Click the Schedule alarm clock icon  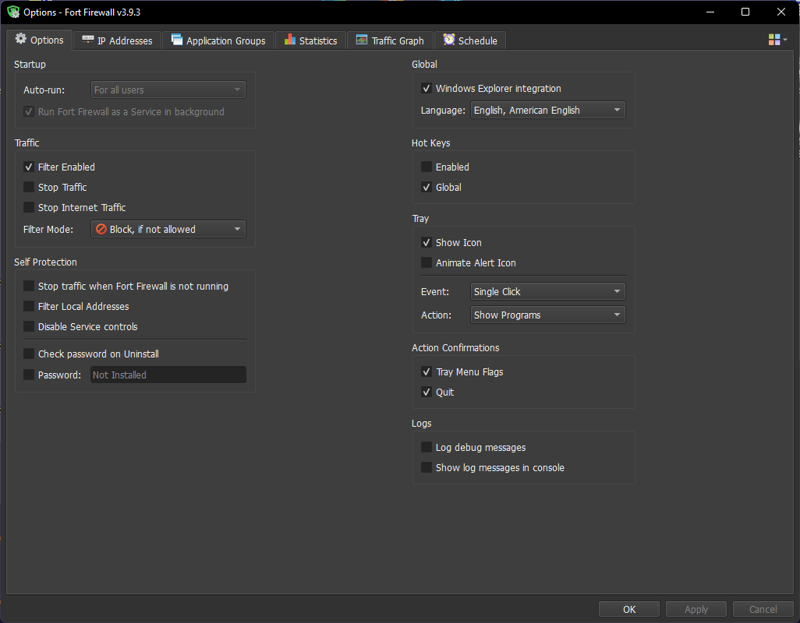click(449, 39)
